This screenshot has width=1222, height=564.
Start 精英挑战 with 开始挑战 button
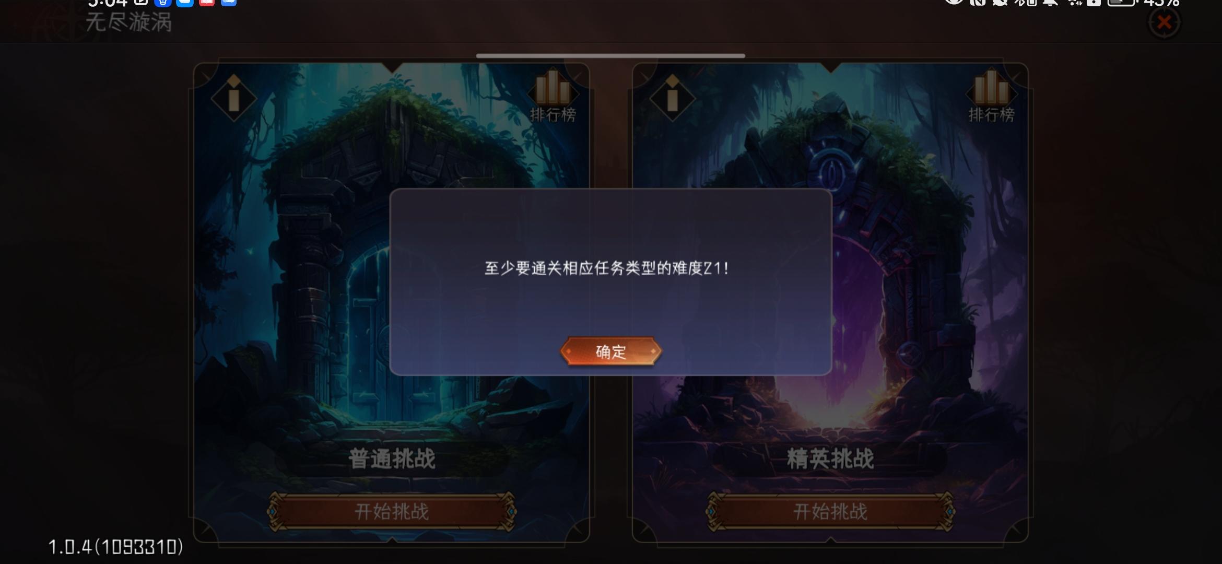pos(830,511)
